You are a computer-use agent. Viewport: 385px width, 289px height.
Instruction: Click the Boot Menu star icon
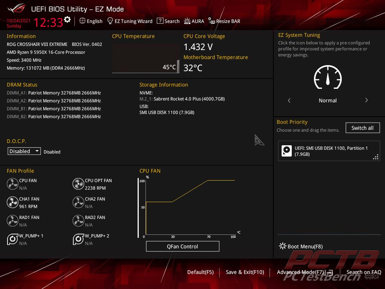pos(283,246)
